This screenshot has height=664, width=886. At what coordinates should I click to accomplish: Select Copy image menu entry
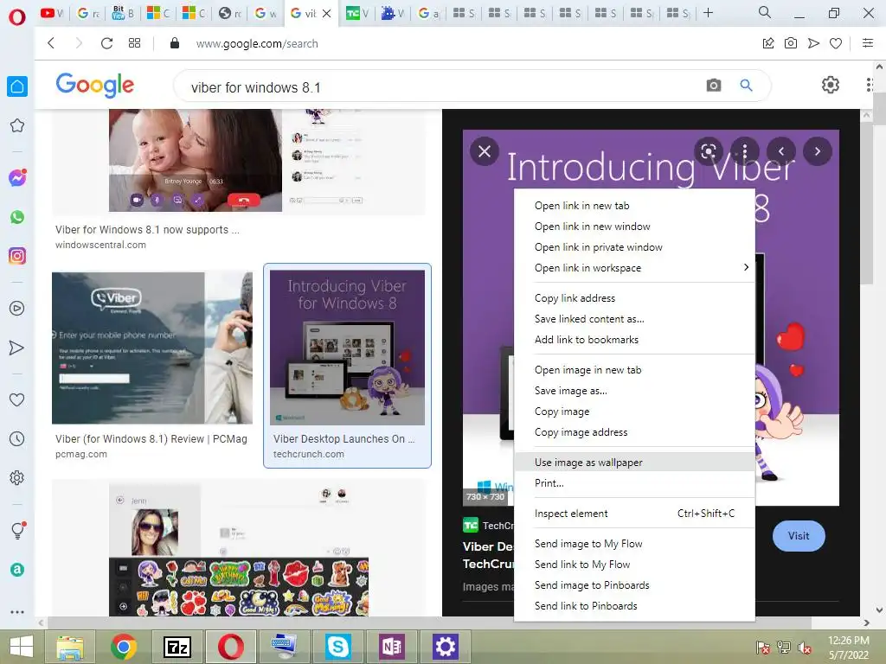tap(634, 412)
